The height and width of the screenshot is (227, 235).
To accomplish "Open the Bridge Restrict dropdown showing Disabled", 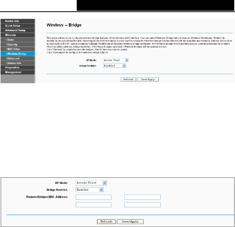I will click(114, 66).
